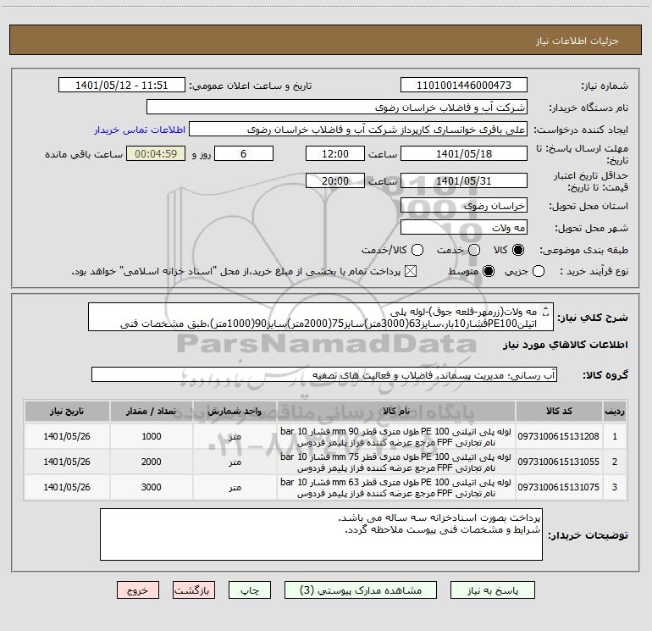Open the اطلاعات تماس خریدار link

[140, 130]
